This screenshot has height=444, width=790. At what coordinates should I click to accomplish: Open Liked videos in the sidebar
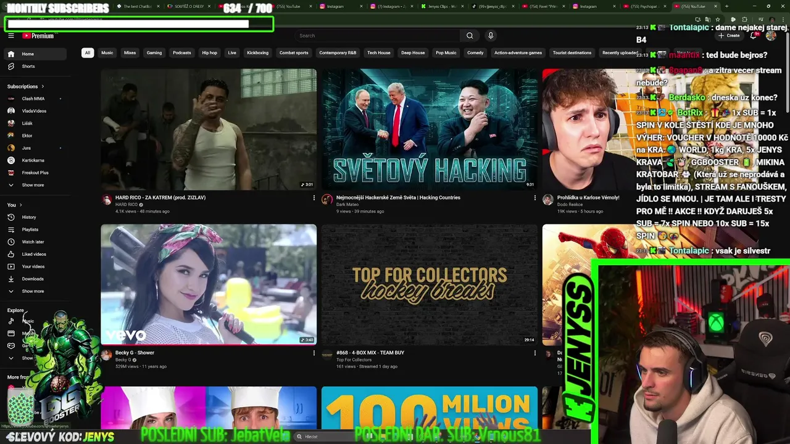(36, 254)
